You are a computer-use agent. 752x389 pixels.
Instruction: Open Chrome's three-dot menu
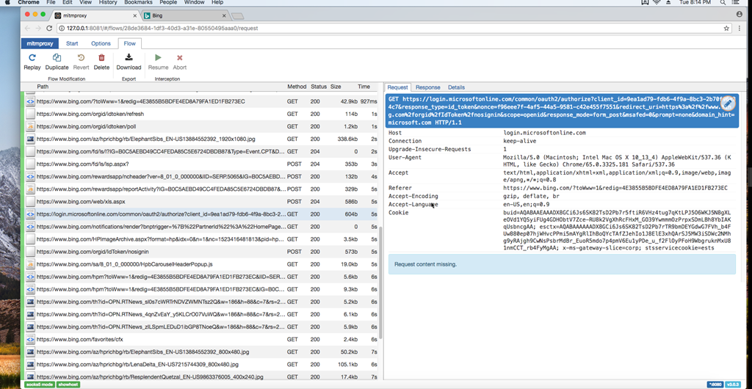click(x=740, y=29)
